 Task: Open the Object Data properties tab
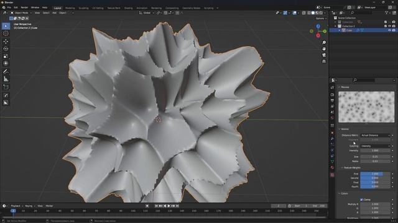coord(332,161)
